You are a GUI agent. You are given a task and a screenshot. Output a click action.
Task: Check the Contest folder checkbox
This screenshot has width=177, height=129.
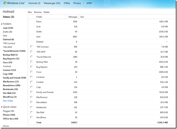pyautogui.click(x=31, y=82)
